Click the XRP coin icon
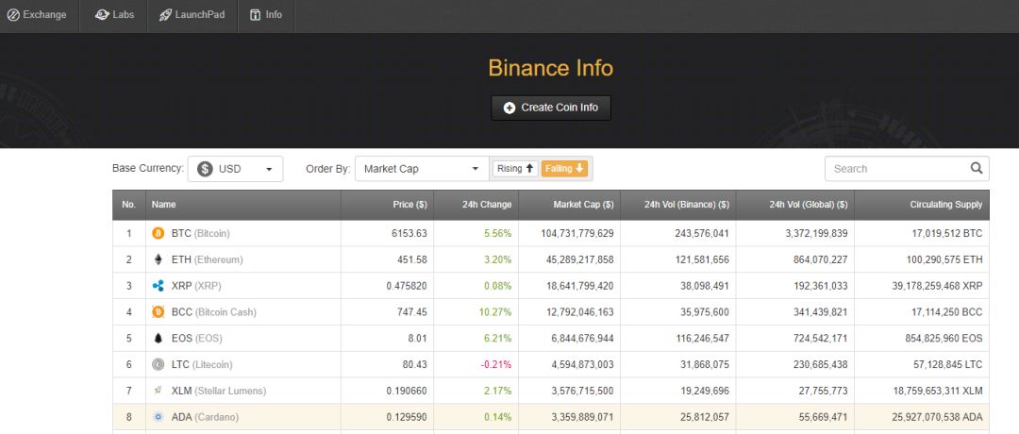Viewport: 1019px width, 434px height. click(158, 285)
